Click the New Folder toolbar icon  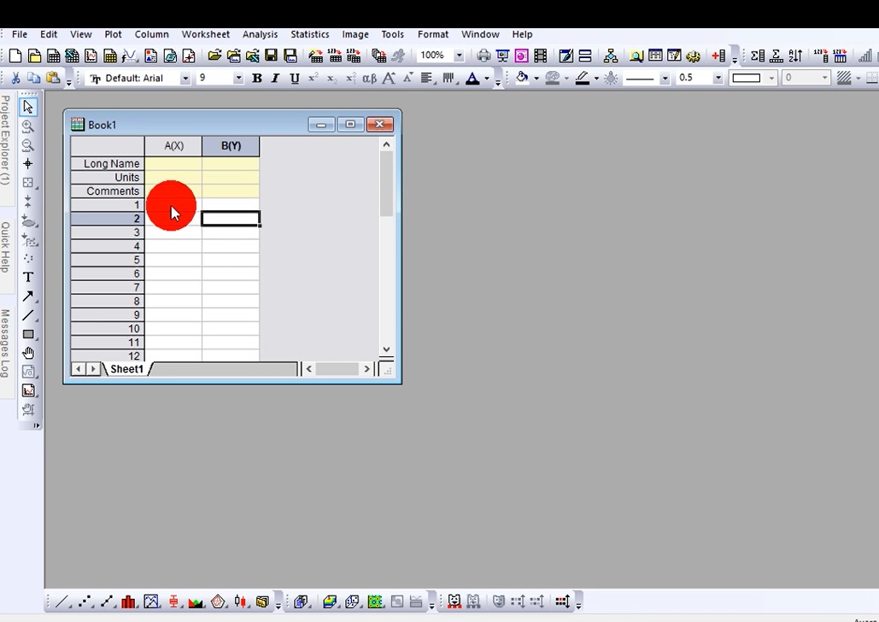tap(34, 56)
